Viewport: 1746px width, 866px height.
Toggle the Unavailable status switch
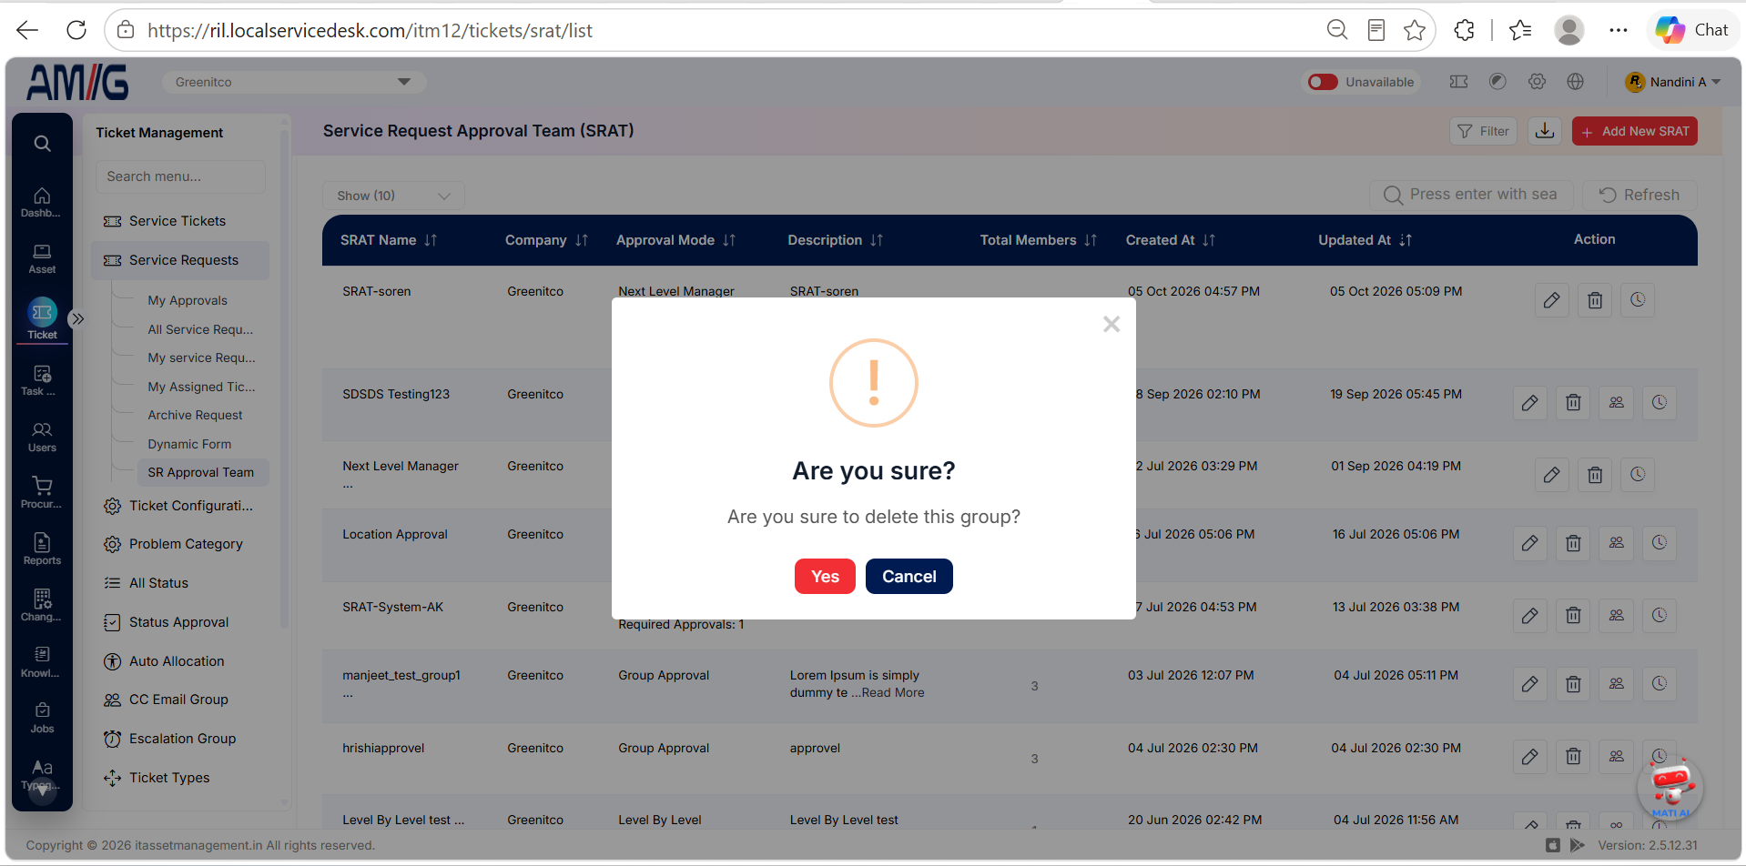(1323, 82)
